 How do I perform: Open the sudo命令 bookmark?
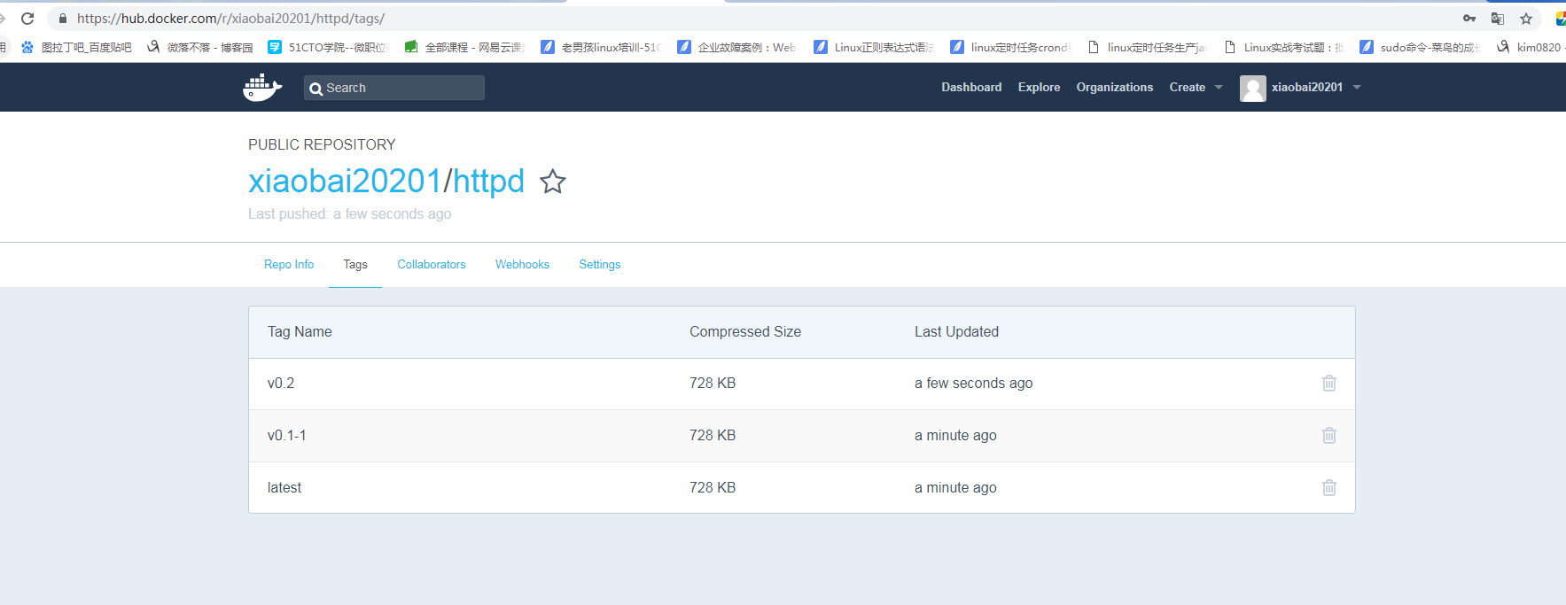click(1420, 47)
